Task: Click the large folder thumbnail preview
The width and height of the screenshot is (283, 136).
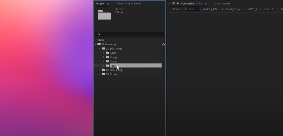Action: click(x=104, y=15)
